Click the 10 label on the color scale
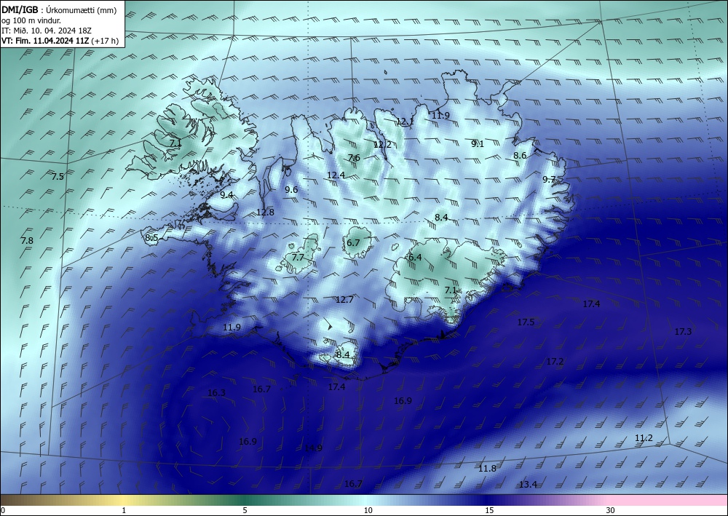This screenshot has width=728, height=516. [x=368, y=510]
